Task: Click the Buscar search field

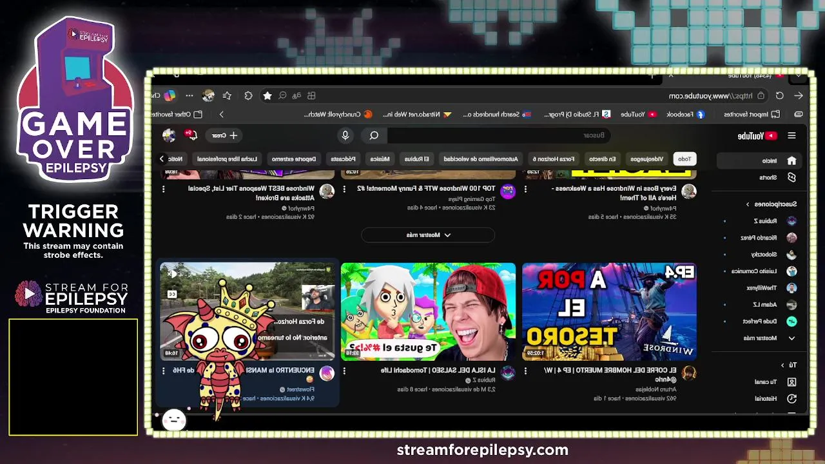Action: pos(500,135)
